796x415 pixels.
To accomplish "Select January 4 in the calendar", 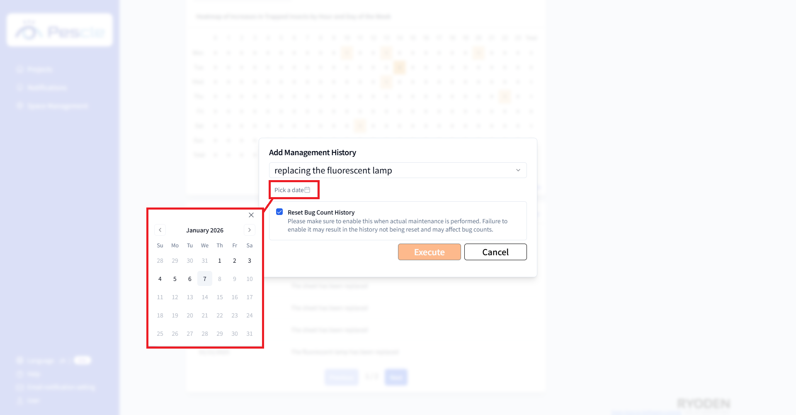I will click(x=160, y=279).
